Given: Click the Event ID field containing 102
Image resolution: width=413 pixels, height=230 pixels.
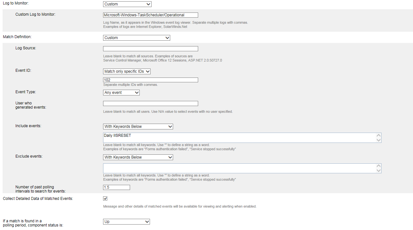Looking at the screenshot, I should coord(151,80).
